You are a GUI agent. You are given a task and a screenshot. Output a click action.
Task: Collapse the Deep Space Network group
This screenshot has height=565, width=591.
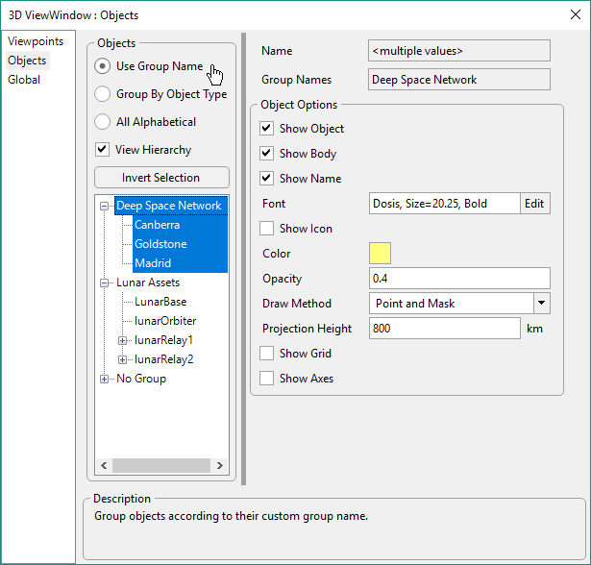[105, 206]
